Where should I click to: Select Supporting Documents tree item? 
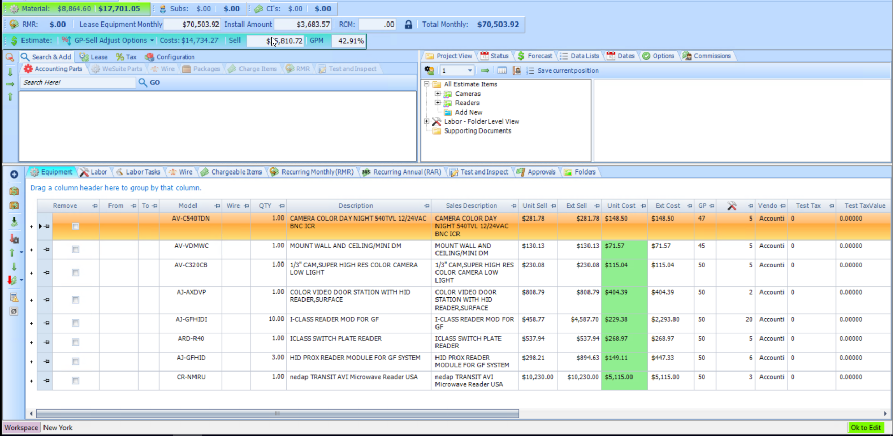[477, 131]
